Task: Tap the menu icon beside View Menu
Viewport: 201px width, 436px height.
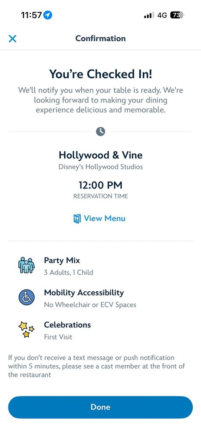Action: (77, 218)
